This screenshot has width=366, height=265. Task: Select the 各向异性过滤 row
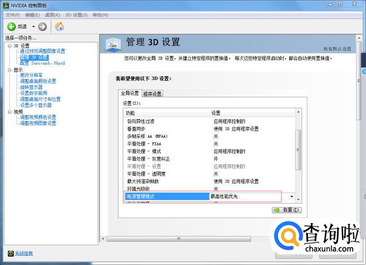[210, 122]
